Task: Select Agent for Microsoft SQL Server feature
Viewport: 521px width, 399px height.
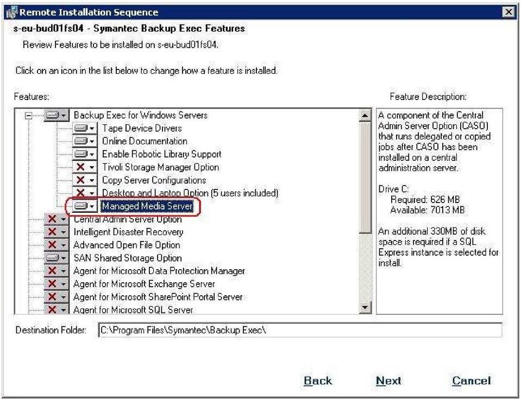Action: [x=133, y=309]
